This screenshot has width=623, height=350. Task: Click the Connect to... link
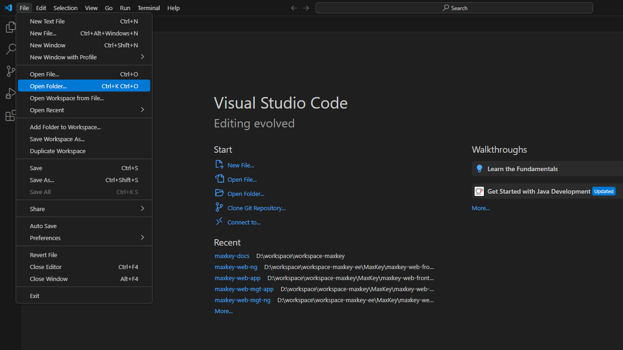(x=244, y=222)
